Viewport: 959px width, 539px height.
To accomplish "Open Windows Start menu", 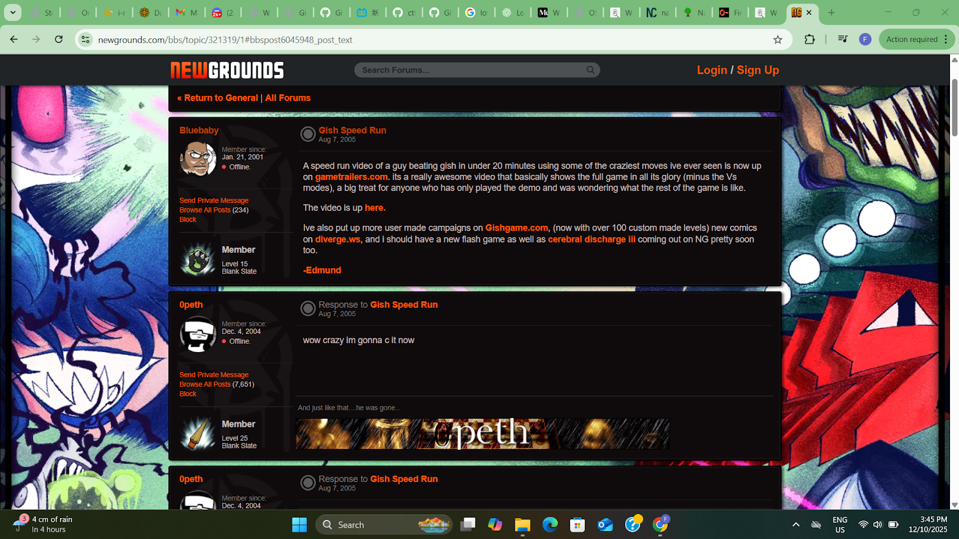I will point(299,525).
